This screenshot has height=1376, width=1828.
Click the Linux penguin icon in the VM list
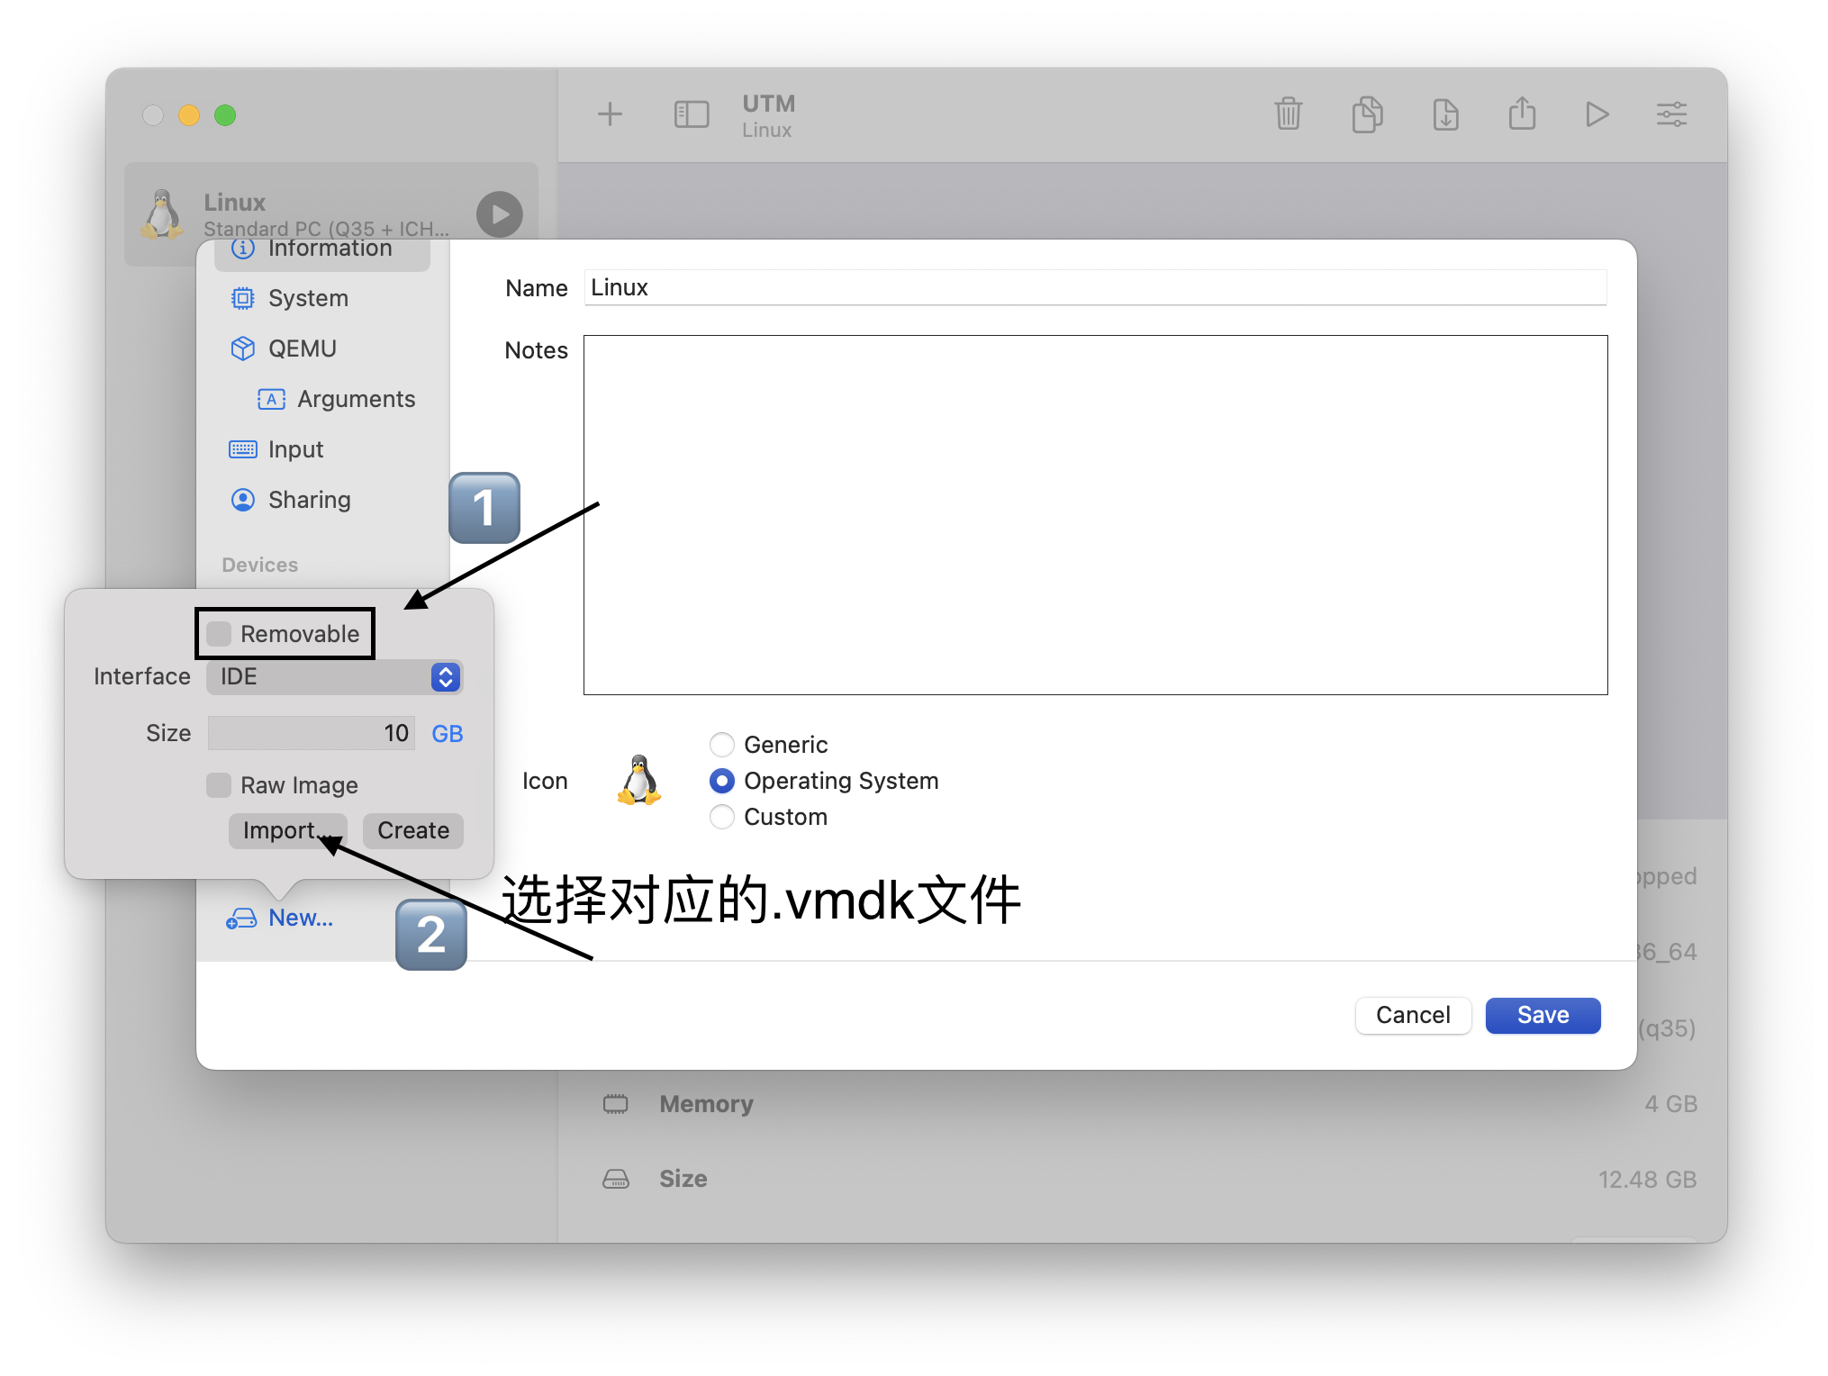[162, 214]
